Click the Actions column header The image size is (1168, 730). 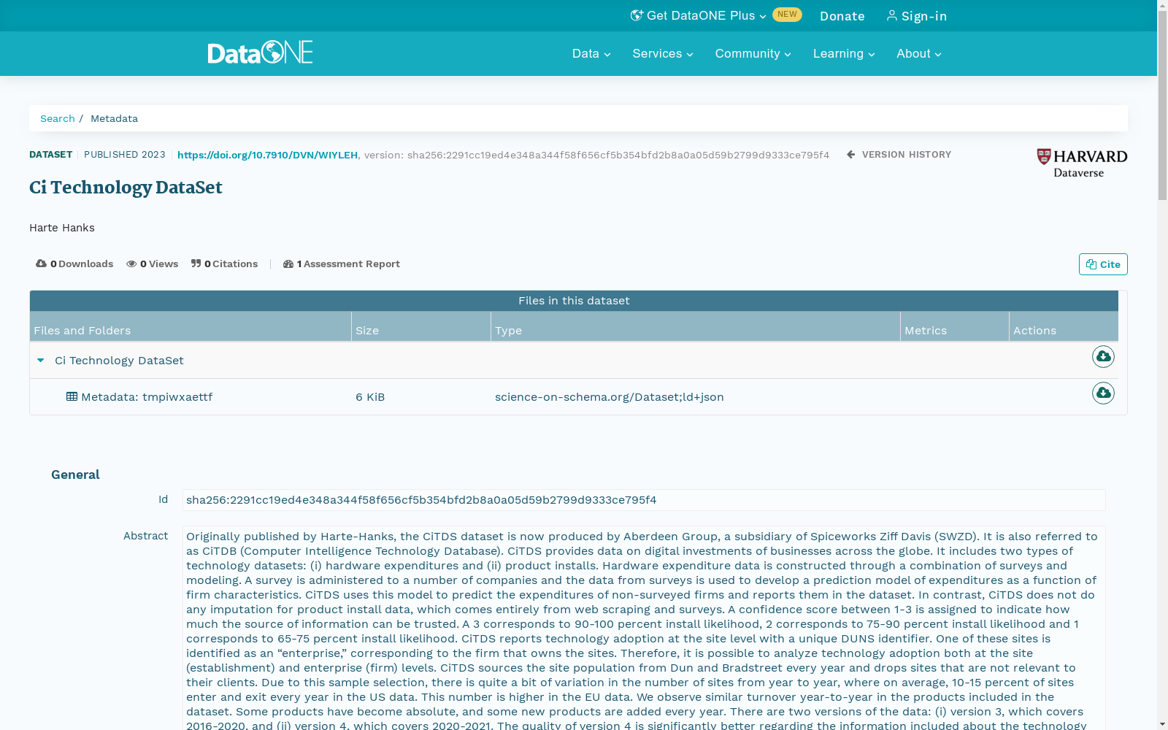1064,327
